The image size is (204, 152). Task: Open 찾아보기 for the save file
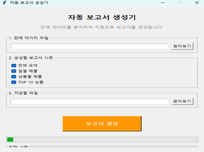182,101
